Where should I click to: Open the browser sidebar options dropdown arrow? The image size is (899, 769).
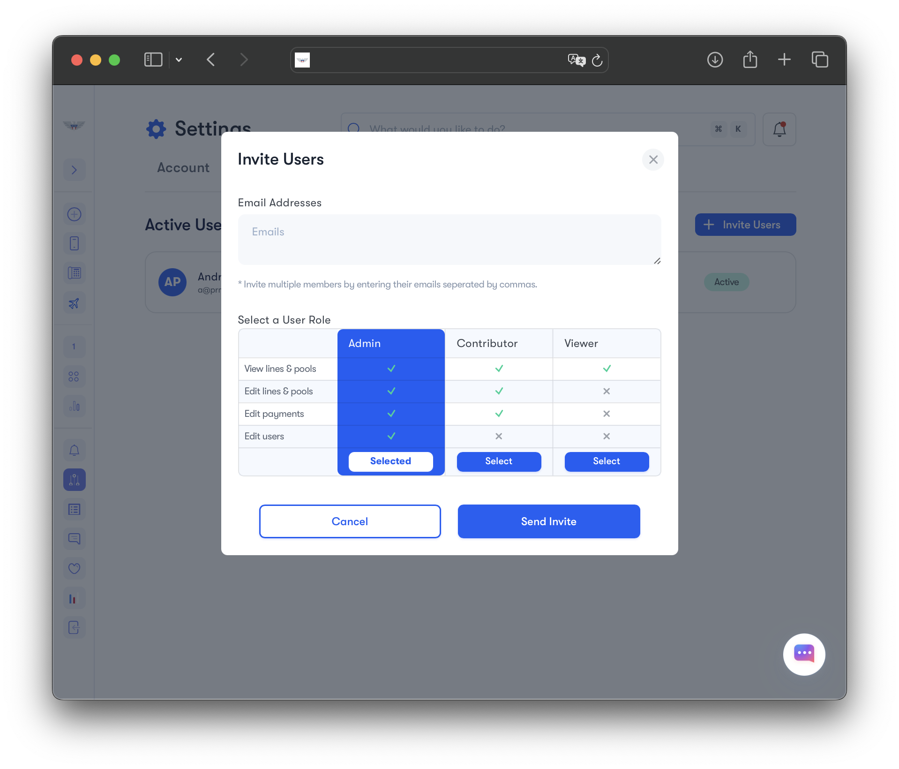pos(179,60)
